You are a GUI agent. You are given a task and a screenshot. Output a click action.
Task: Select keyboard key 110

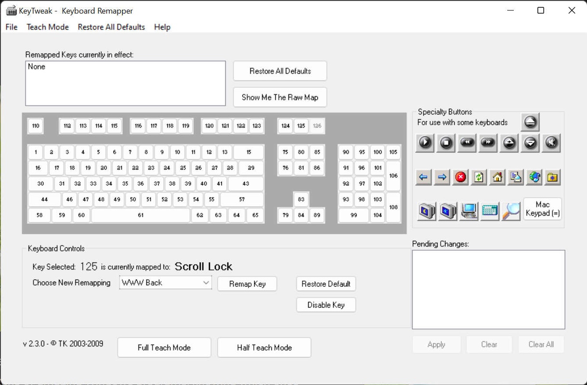(36, 126)
